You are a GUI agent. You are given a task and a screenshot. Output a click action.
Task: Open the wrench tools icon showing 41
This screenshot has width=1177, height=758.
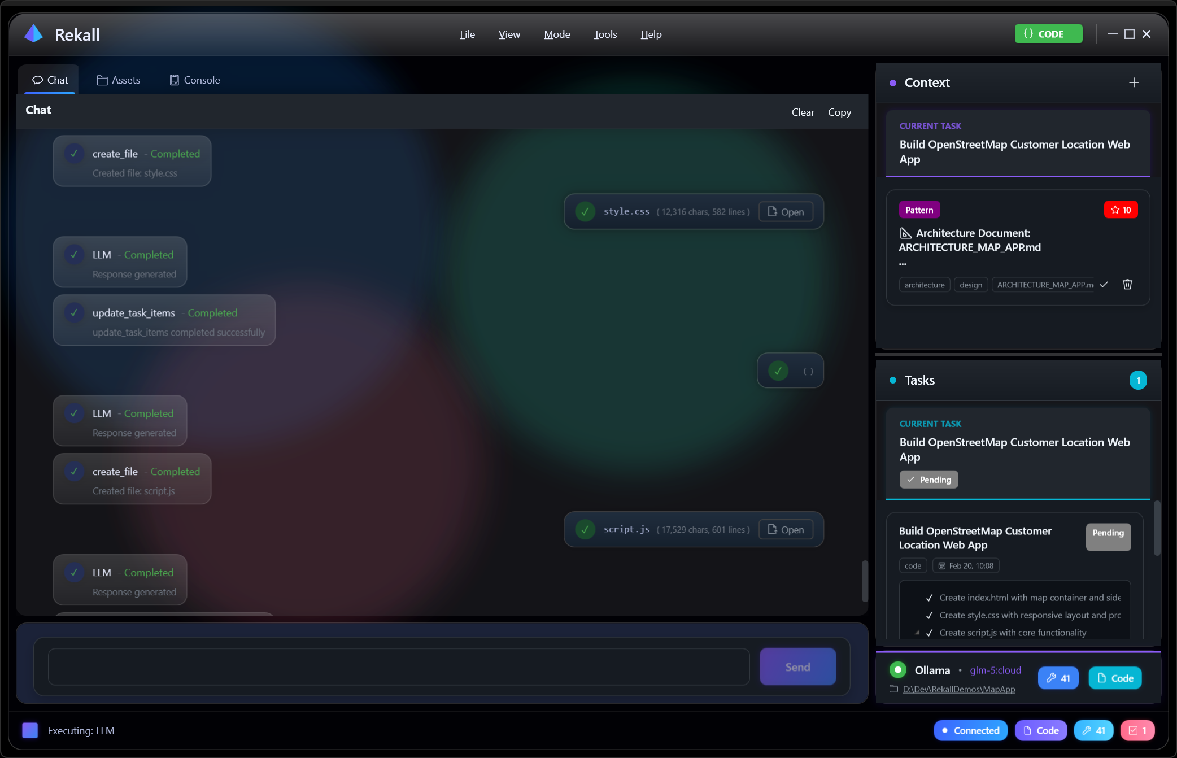coord(1058,678)
